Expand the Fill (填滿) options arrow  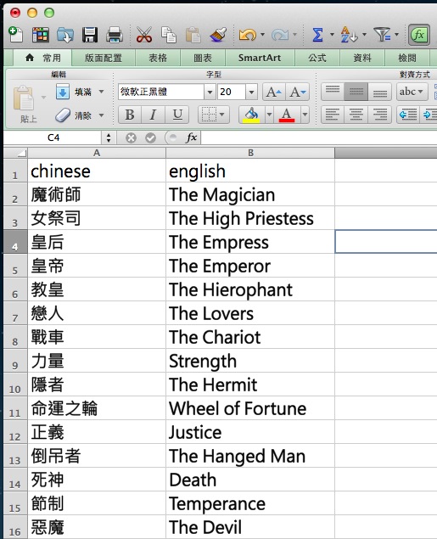pyautogui.click(x=101, y=92)
